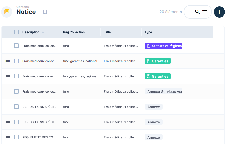Bookmark the Notice collection

pos(45,12)
